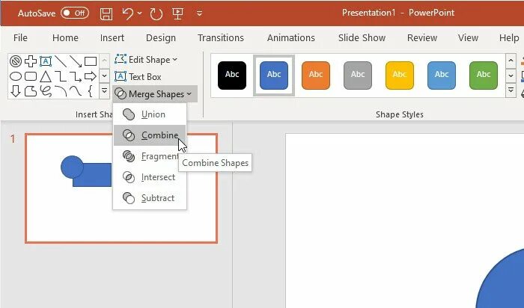
Task: Apply the light blue Abc shape style
Action: coord(442,76)
